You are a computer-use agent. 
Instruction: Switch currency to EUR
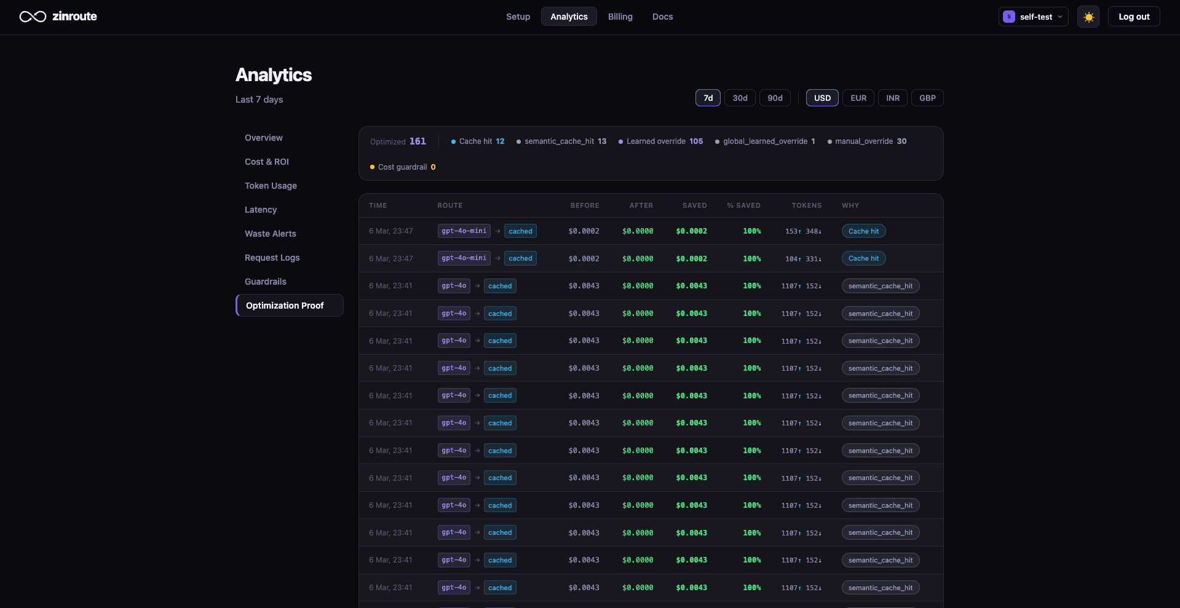[x=858, y=98]
